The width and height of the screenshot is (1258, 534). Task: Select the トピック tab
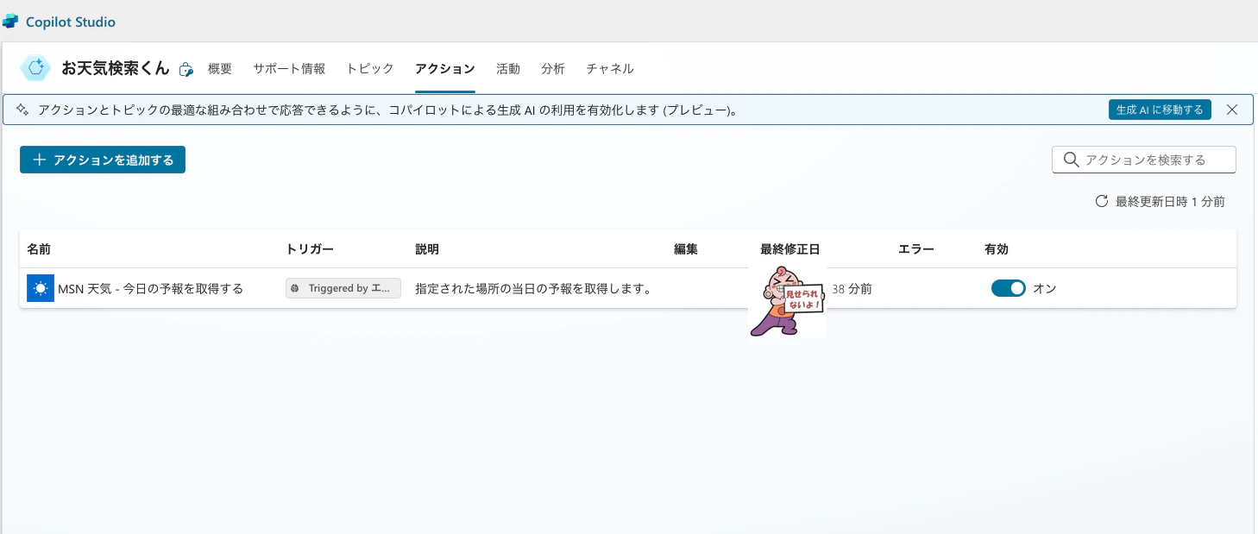click(x=369, y=69)
